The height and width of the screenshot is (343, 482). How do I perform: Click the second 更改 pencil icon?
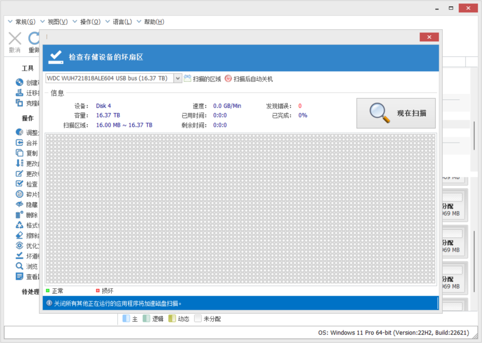[x=19, y=174]
